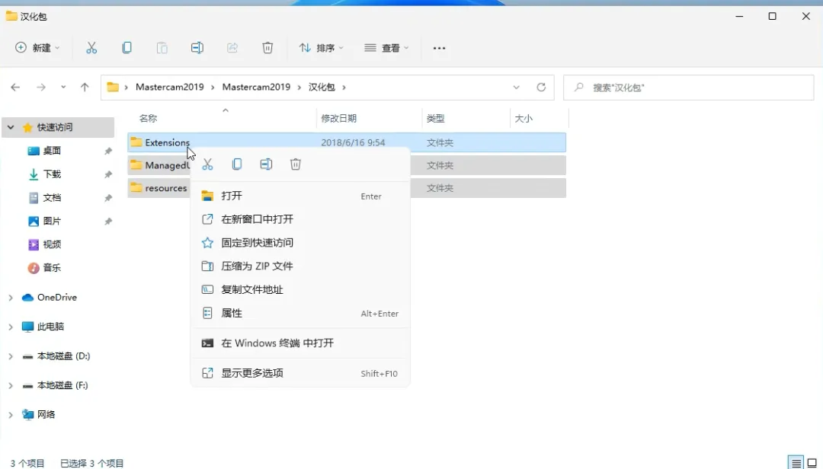Expand Local Disk (F:) node

coord(11,385)
